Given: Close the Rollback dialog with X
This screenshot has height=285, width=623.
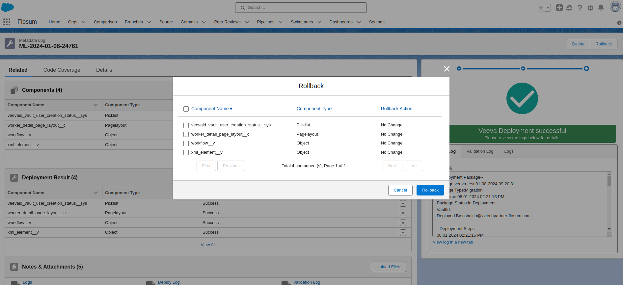Looking at the screenshot, I should [447, 69].
